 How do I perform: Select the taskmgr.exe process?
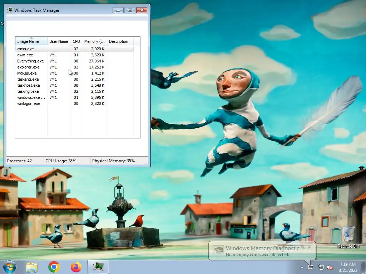[x=74, y=91]
